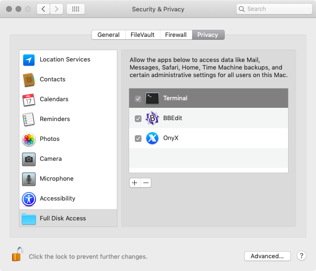Viewport: 316px width, 271px height.
Task: Click the Terminal app icon
Action: click(152, 98)
